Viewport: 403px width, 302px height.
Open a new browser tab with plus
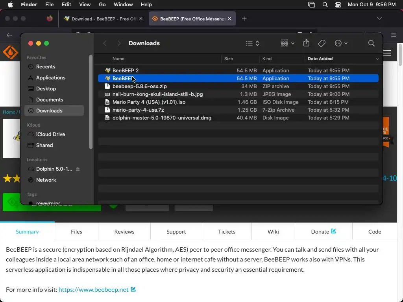[x=244, y=19]
